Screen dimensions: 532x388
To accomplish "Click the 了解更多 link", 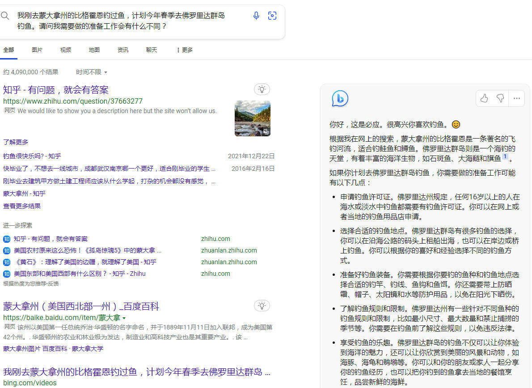I will pos(16,142).
